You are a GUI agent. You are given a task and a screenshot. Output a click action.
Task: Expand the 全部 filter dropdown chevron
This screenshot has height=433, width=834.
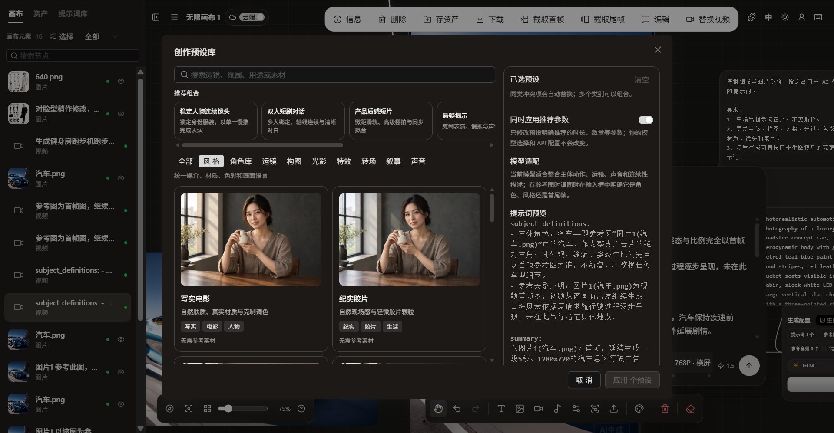click(x=115, y=36)
